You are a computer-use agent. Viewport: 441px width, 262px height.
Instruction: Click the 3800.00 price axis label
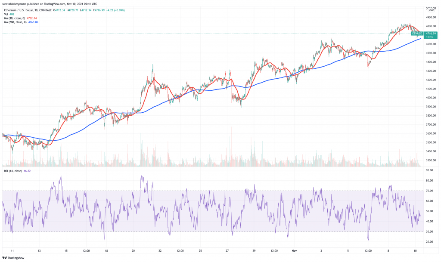point(431,116)
